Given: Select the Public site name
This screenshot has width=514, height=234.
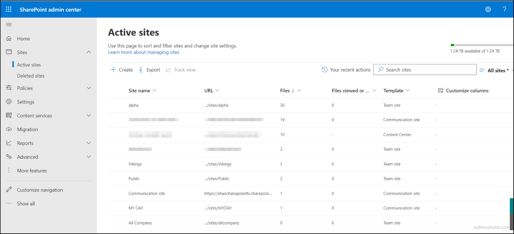Looking at the screenshot, I should 134,179.
